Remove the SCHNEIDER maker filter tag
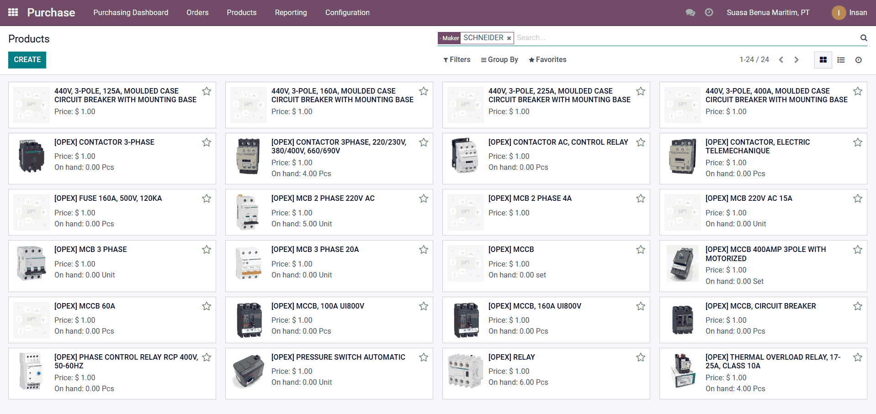This screenshot has width=876, height=414. click(x=509, y=38)
